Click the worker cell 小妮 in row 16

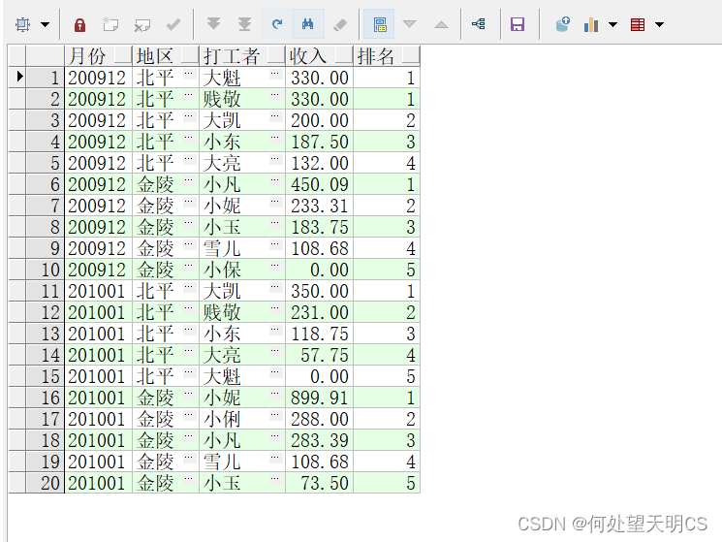(x=242, y=398)
